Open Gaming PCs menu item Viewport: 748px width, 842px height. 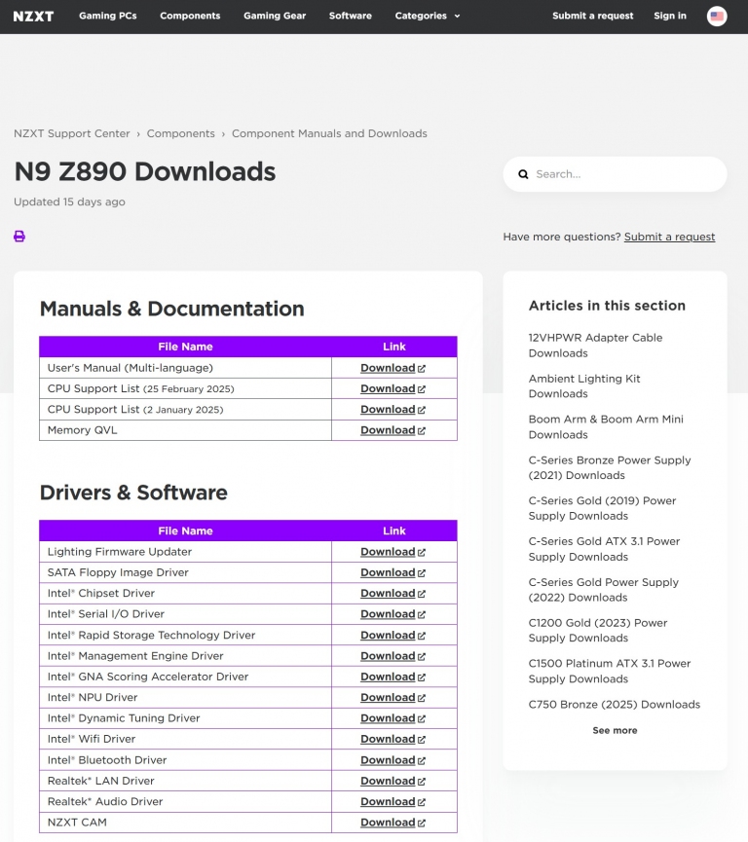tap(107, 17)
